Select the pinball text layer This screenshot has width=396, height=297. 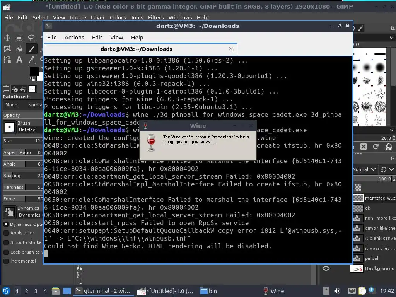point(373,258)
